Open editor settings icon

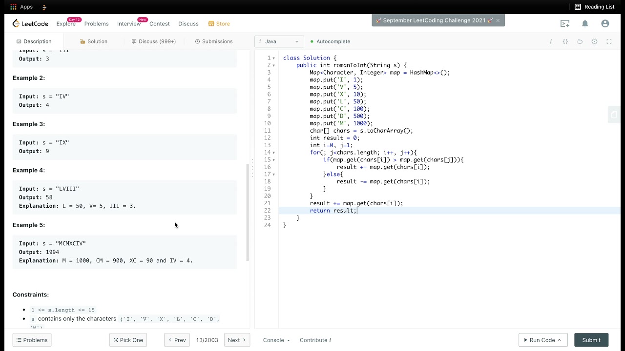(x=594, y=41)
